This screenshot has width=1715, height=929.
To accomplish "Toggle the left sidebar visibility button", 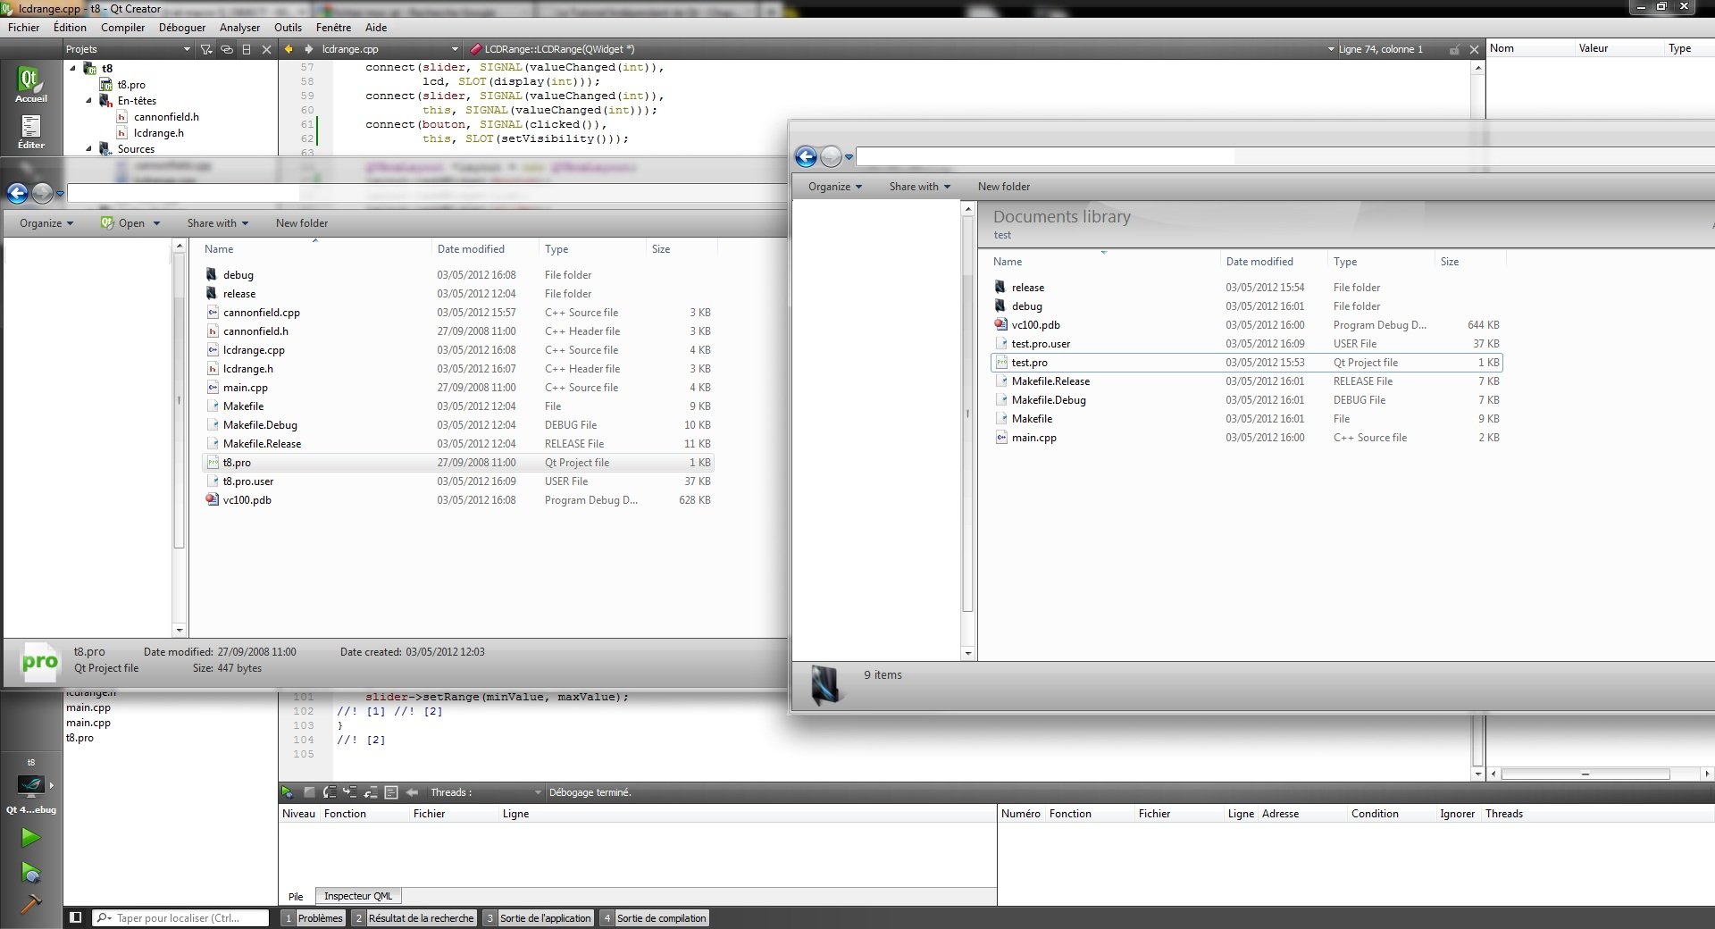I will pyautogui.click(x=76, y=917).
